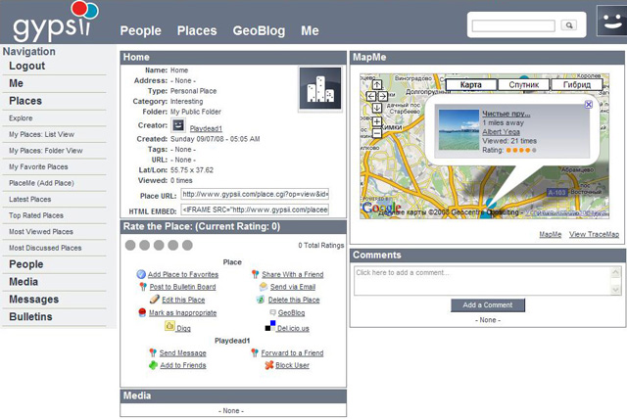
Task: Click the View TraceMap link
Action: 594,235
